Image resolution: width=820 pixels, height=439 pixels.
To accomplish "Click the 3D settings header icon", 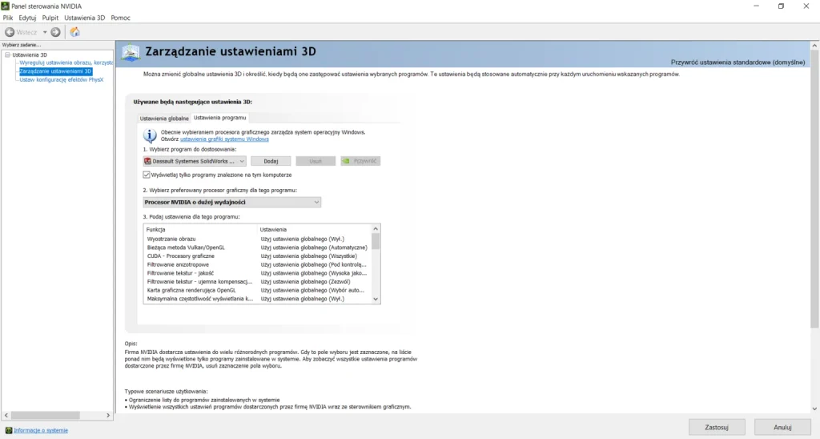I will pyautogui.click(x=131, y=52).
